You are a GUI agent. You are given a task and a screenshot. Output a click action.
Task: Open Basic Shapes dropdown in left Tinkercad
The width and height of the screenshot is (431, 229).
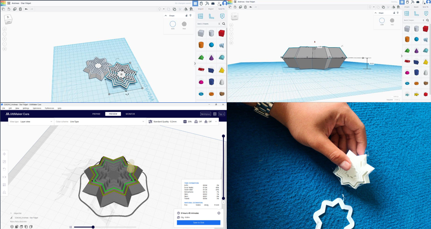pyautogui.click(x=209, y=24)
